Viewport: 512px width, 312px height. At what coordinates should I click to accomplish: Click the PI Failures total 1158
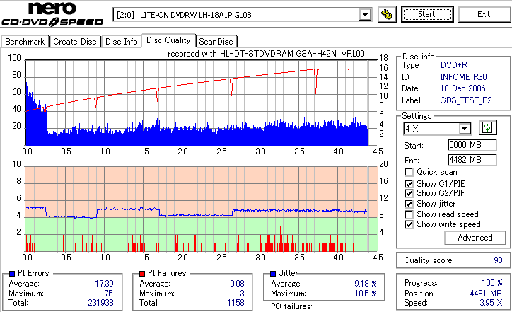[235, 303]
